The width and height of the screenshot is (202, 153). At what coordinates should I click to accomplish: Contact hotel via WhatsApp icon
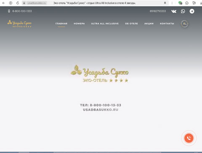[x=183, y=11]
